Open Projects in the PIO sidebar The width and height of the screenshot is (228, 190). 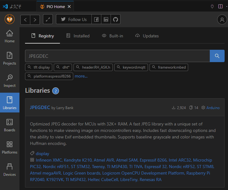(10, 58)
